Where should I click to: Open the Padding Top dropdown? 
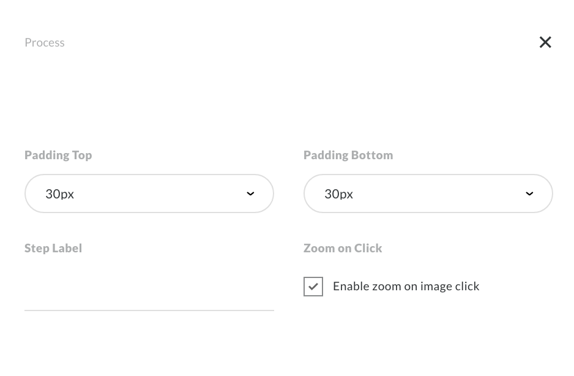[x=149, y=194]
